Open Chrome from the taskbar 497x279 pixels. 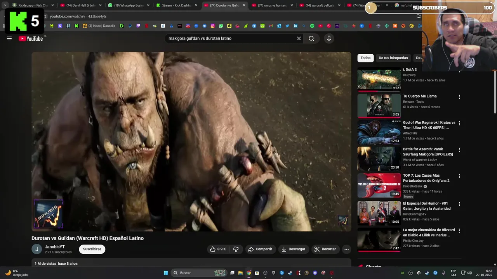tap(248, 273)
